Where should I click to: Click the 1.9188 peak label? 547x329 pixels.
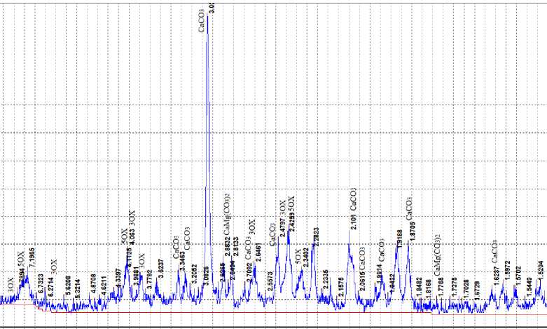pyautogui.click(x=400, y=239)
